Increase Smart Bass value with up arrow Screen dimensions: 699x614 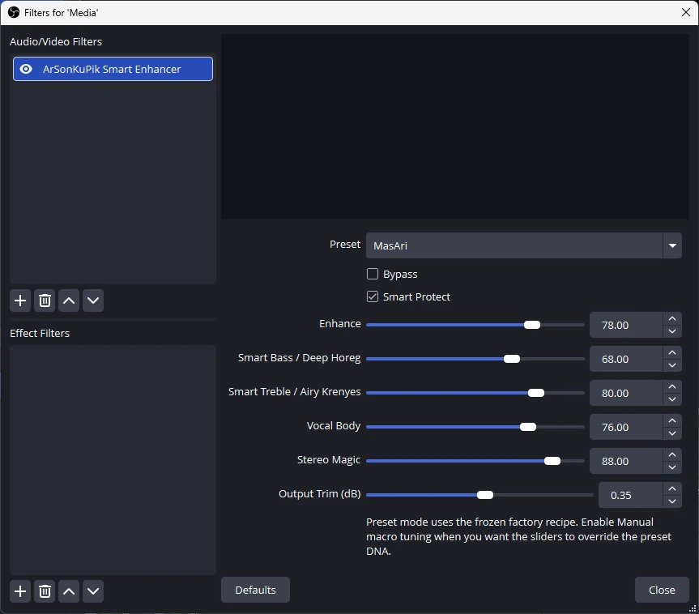click(x=672, y=352)
